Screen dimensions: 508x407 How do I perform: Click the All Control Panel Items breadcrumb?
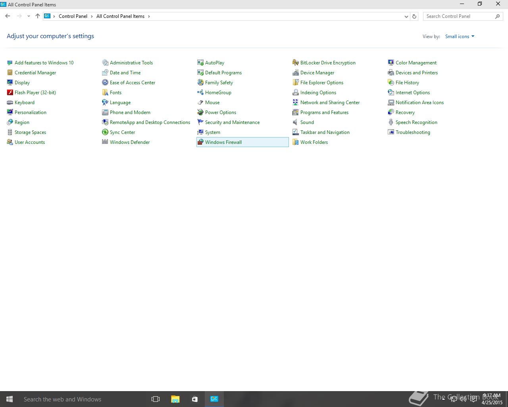coord(120,16)
